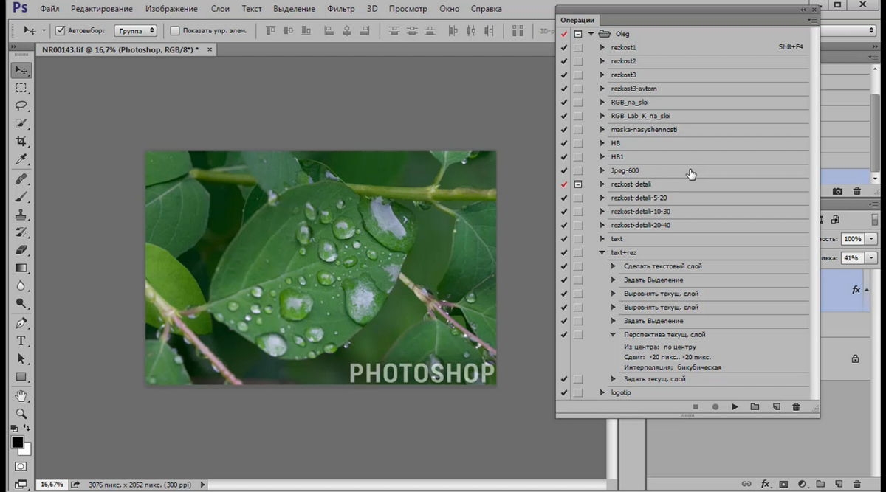Collapse the Перспектива текущ. слой step
Image resolution: width=886 pixels, height=492 pixels.
[x=614, y=334]
